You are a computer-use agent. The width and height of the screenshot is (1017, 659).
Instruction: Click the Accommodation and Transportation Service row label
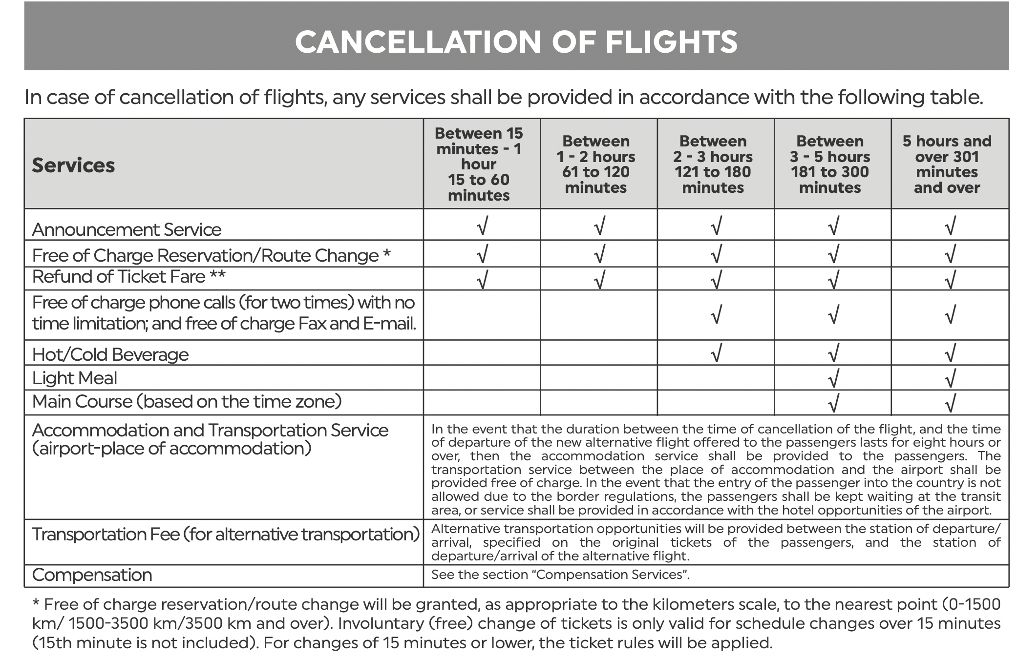point(210,439)
